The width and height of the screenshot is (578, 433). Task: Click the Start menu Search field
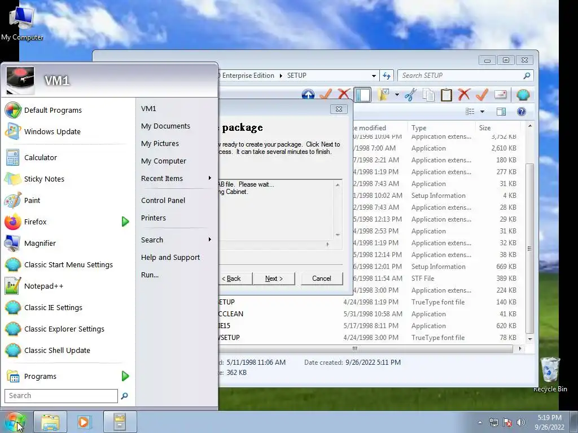pyautogui.click(x=61, y=396)
